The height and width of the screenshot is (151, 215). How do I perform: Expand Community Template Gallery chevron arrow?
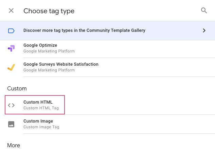click(x=204, y=30)
